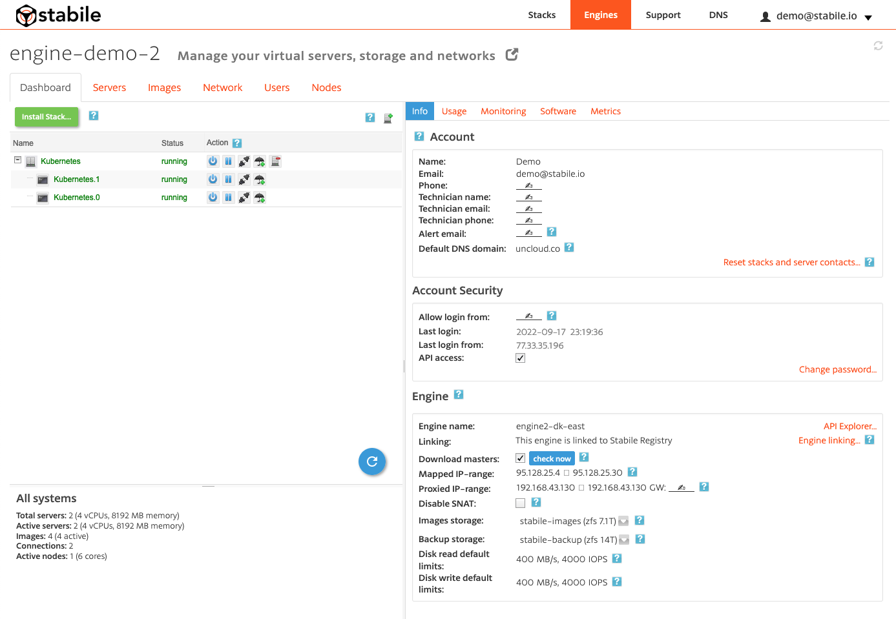Screen dimensions: 896x619
Task: Suspend the Kubernetes stack with its pause icon
Action: pos(229,161)
